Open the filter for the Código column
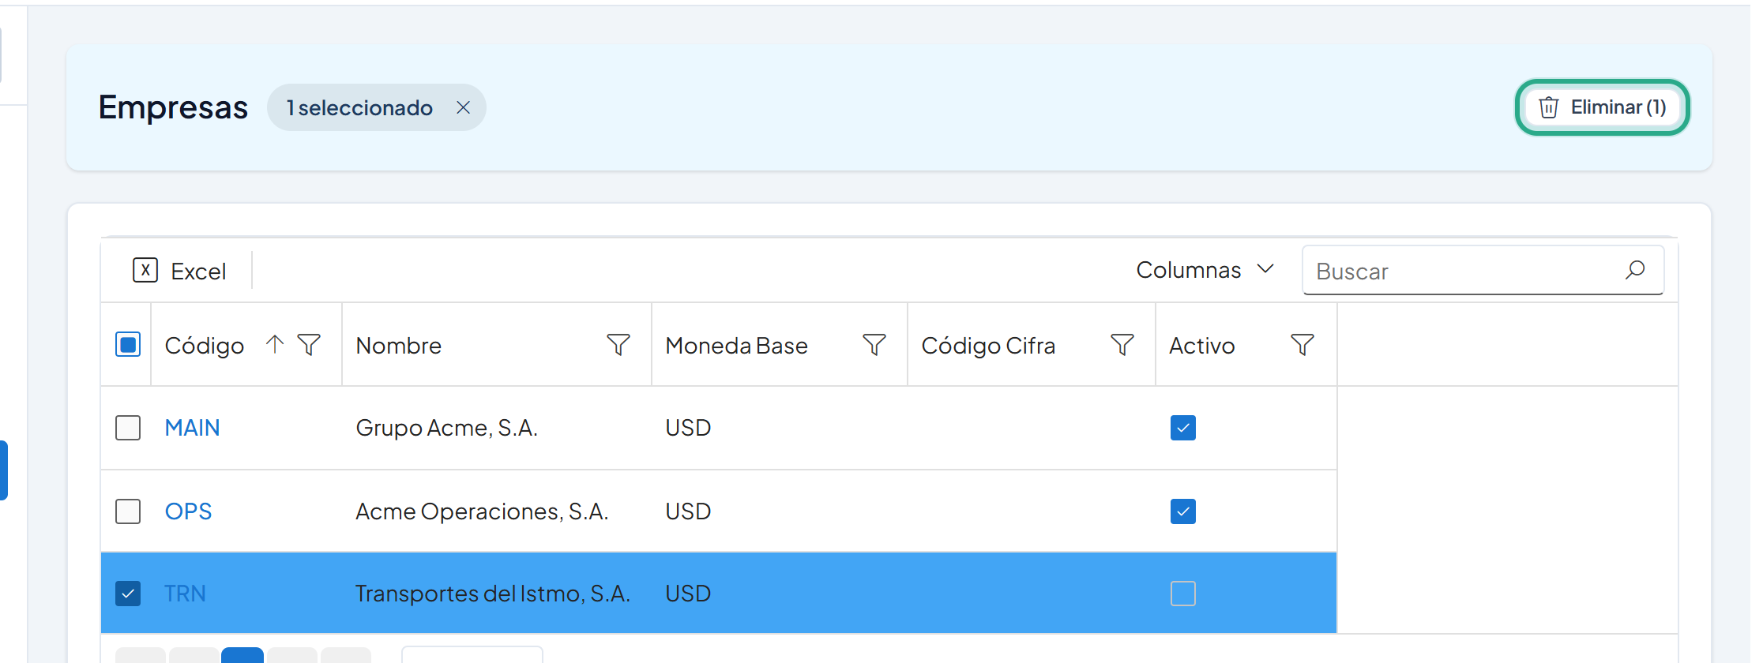The height and width of the screenshot is (663, 1763). (309, 345)
